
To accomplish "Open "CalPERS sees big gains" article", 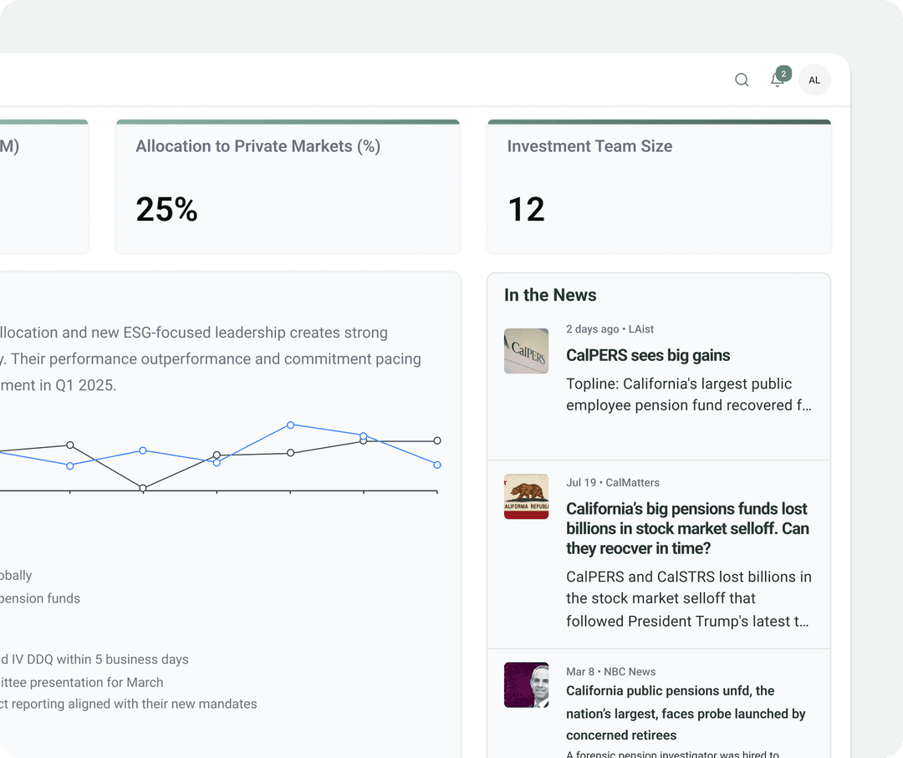I will 648,355.
